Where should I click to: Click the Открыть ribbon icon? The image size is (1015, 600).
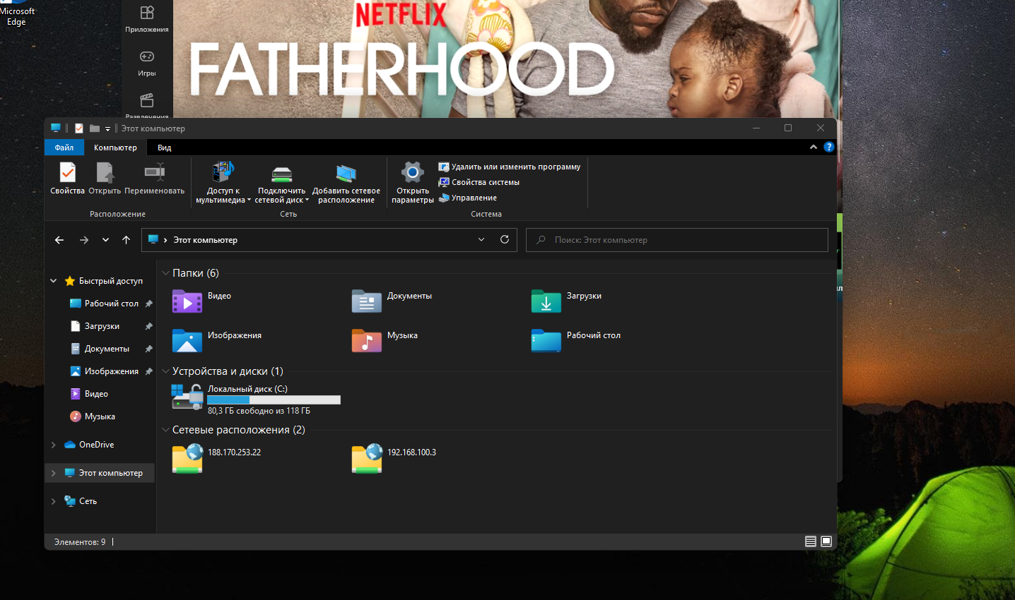pos(105,178)
